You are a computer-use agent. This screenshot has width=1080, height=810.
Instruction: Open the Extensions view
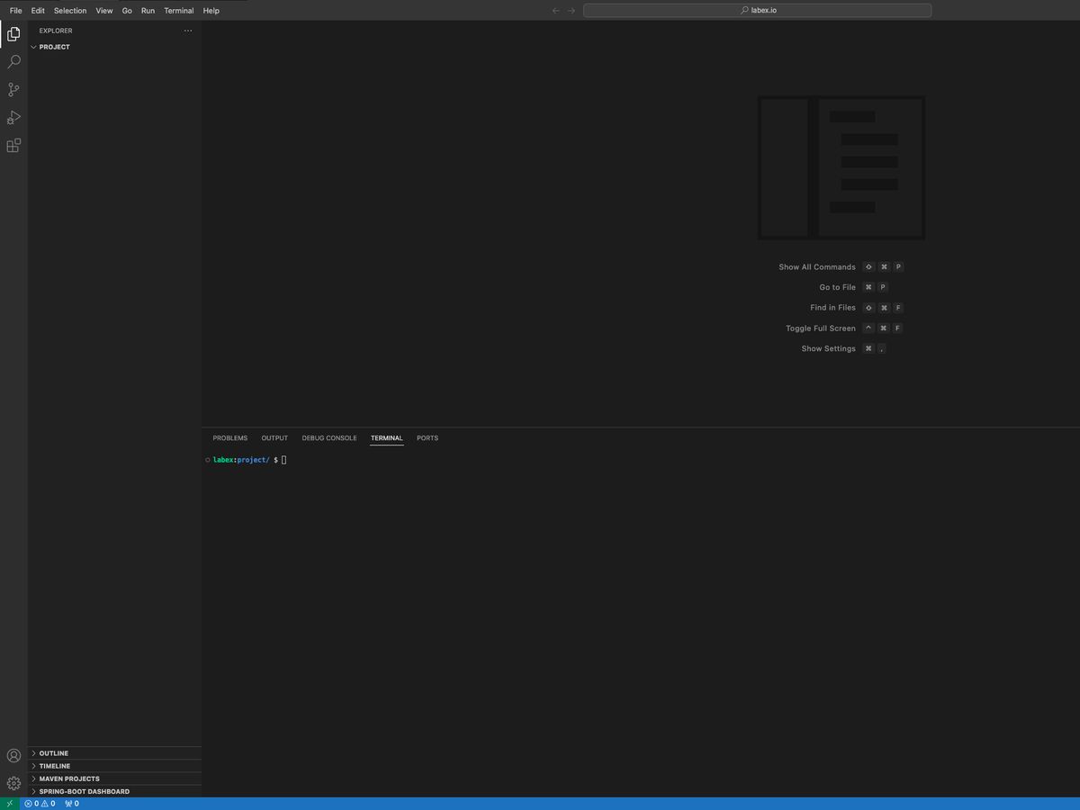click(13, 145)
